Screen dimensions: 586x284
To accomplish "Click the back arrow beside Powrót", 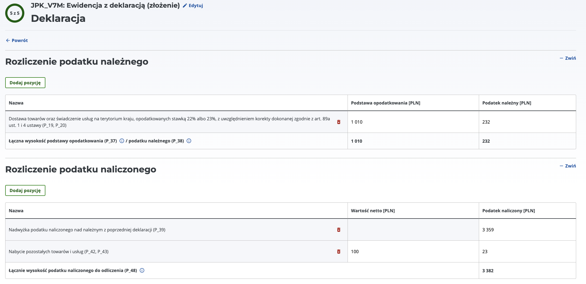I will coord(8,40).
